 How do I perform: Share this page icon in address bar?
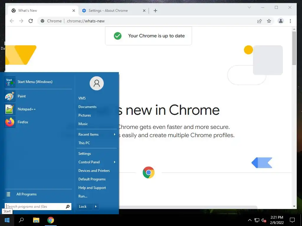pos(260,21)
